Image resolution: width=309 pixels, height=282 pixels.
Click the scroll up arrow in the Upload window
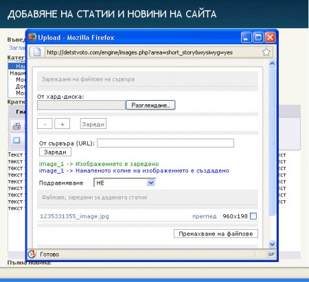272,63
